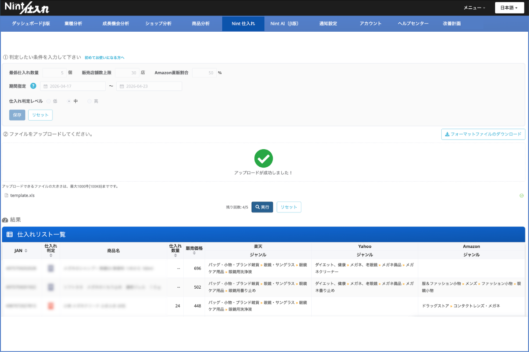The height and width of the screenshot is (352, 529).
Task: Open the 日本語 language selector
Action: click(x=509, y=8)
